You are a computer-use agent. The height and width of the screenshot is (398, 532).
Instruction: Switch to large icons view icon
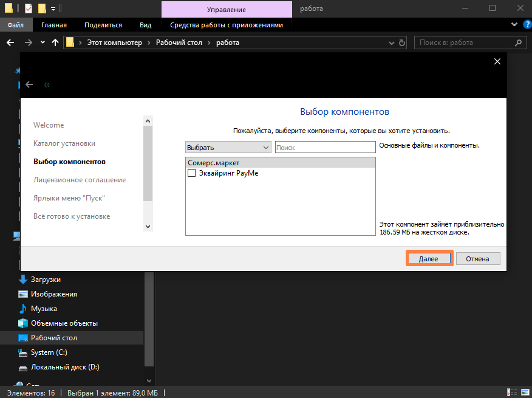tap(524, 392)
